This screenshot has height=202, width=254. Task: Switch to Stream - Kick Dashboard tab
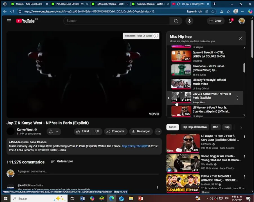(29, 4)
